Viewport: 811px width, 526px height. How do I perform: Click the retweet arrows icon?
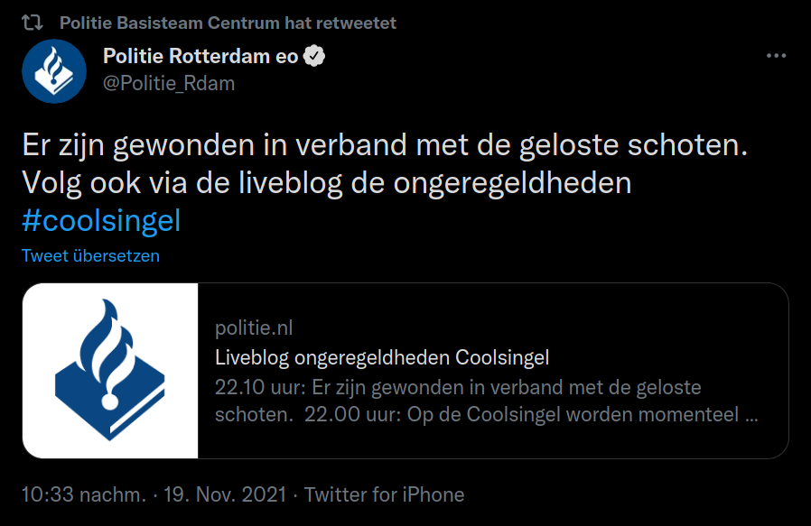33,23
